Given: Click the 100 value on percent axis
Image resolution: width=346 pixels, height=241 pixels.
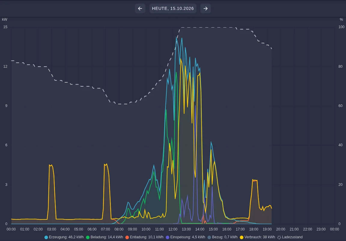Looking at the screenshot, I should point(341,27).
